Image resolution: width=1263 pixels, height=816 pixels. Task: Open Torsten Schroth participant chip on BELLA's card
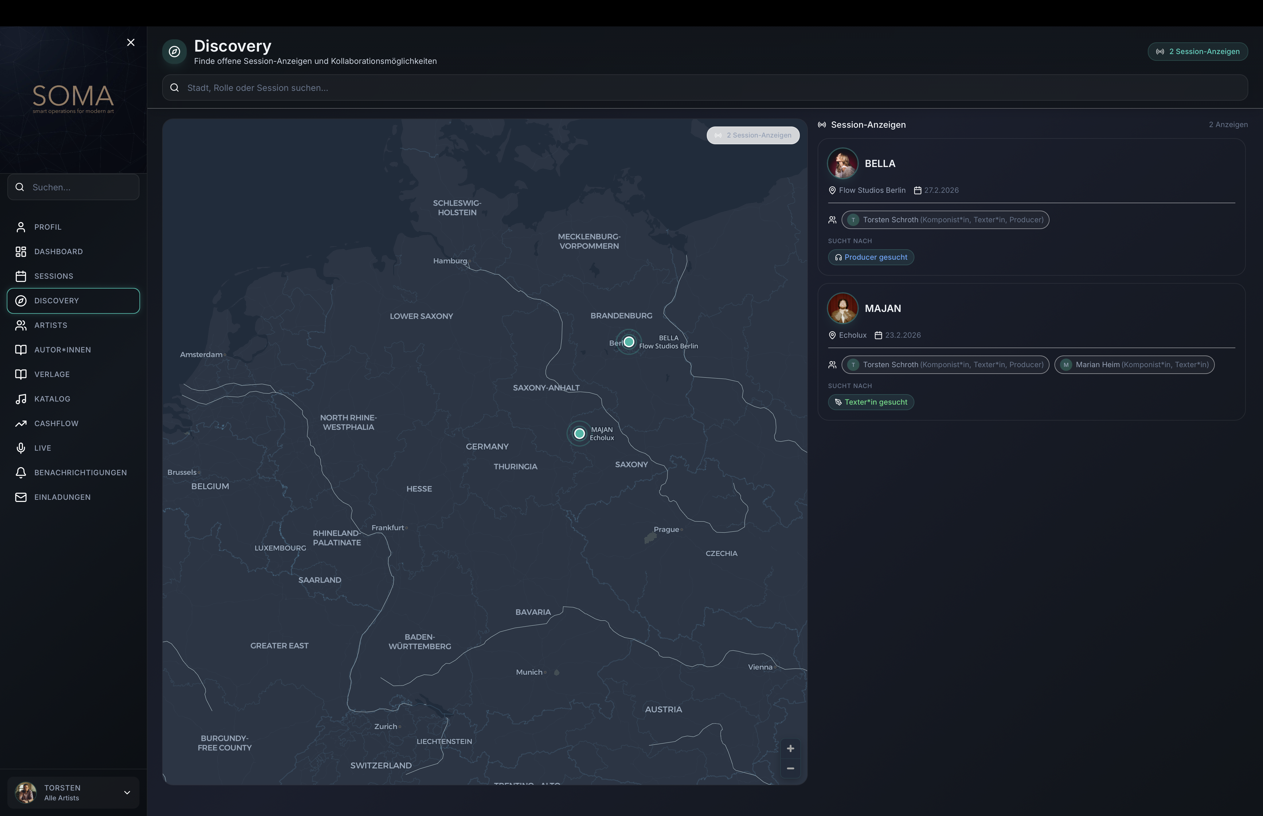(945, 220)
